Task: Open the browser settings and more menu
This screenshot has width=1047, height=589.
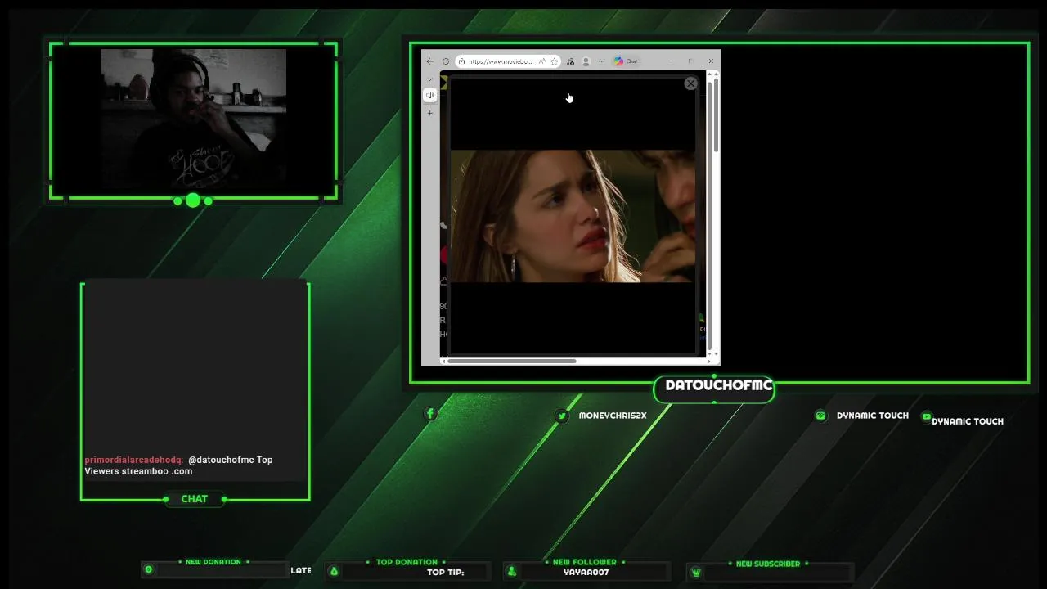Action: (x=601, y=61)
